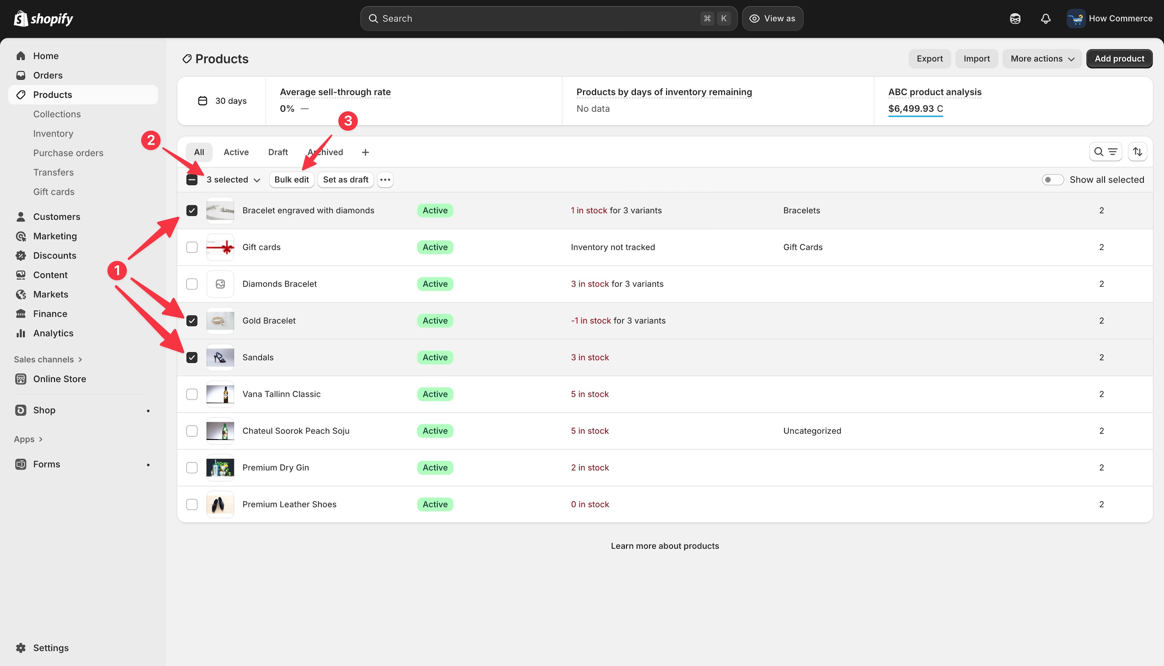
Task: Open more bulk actions ellipsis
Action: [385, 180]
